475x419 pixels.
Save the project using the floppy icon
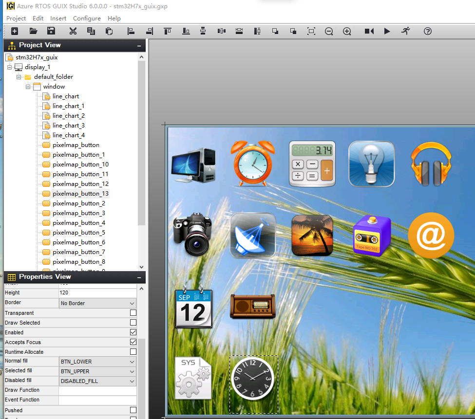51,31
